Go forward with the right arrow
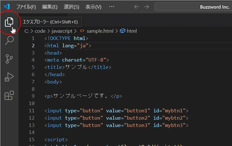Viewport: 232px width, 146px height. pyautogui.click(x=147, y=7)
